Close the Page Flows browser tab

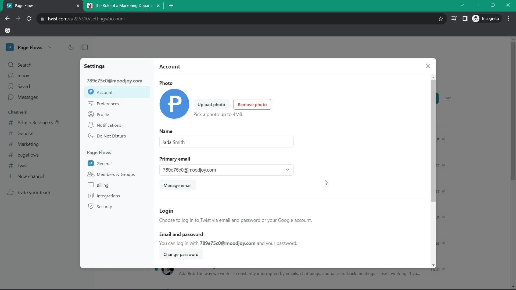pos(78,6)
